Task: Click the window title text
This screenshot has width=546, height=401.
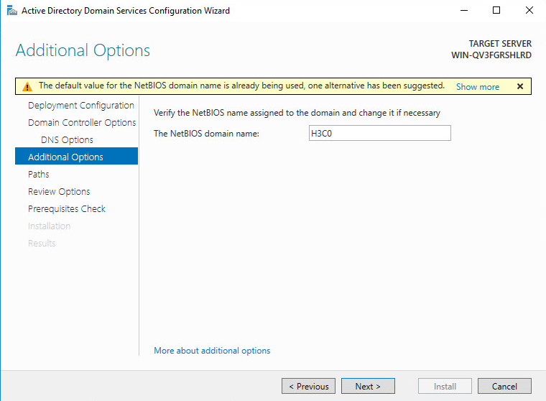Action: coord(126,11)
